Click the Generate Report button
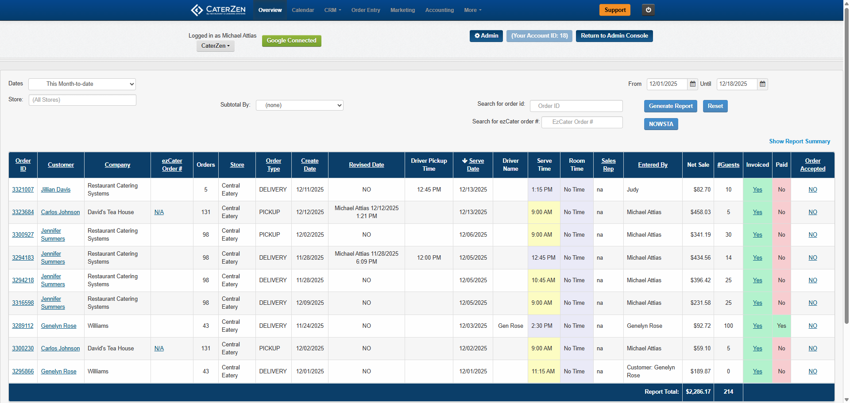 pyautogui.click(x=670, y=106)
